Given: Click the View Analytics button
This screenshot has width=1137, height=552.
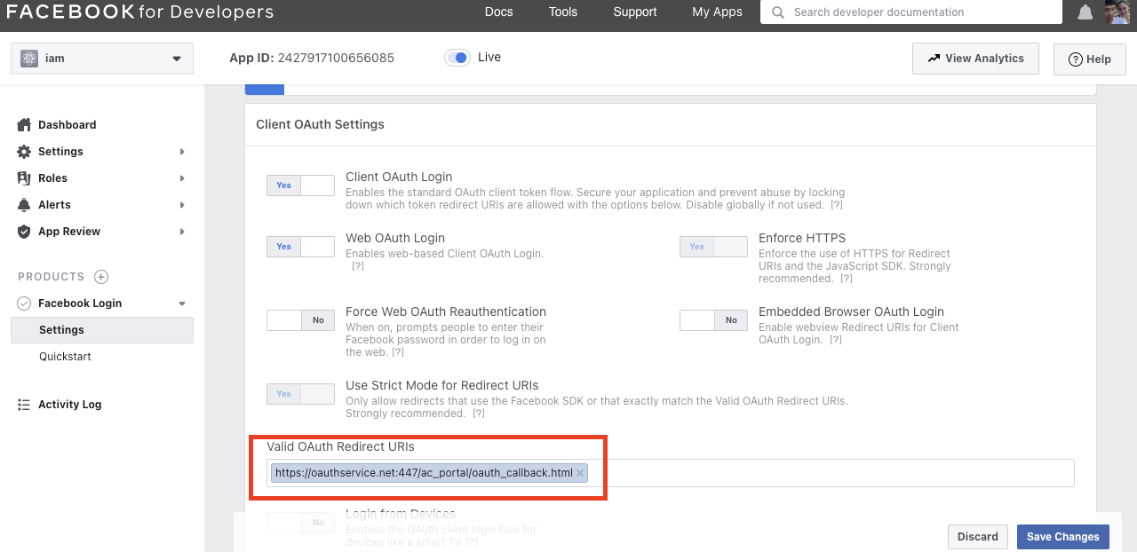Looking at the screenshot, I should pyautogui.click(x=975, y=59).
